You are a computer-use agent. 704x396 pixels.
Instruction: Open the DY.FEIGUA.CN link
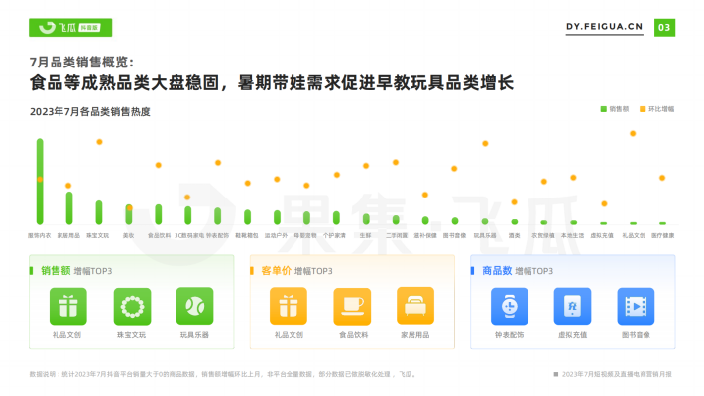pos(604,27)
